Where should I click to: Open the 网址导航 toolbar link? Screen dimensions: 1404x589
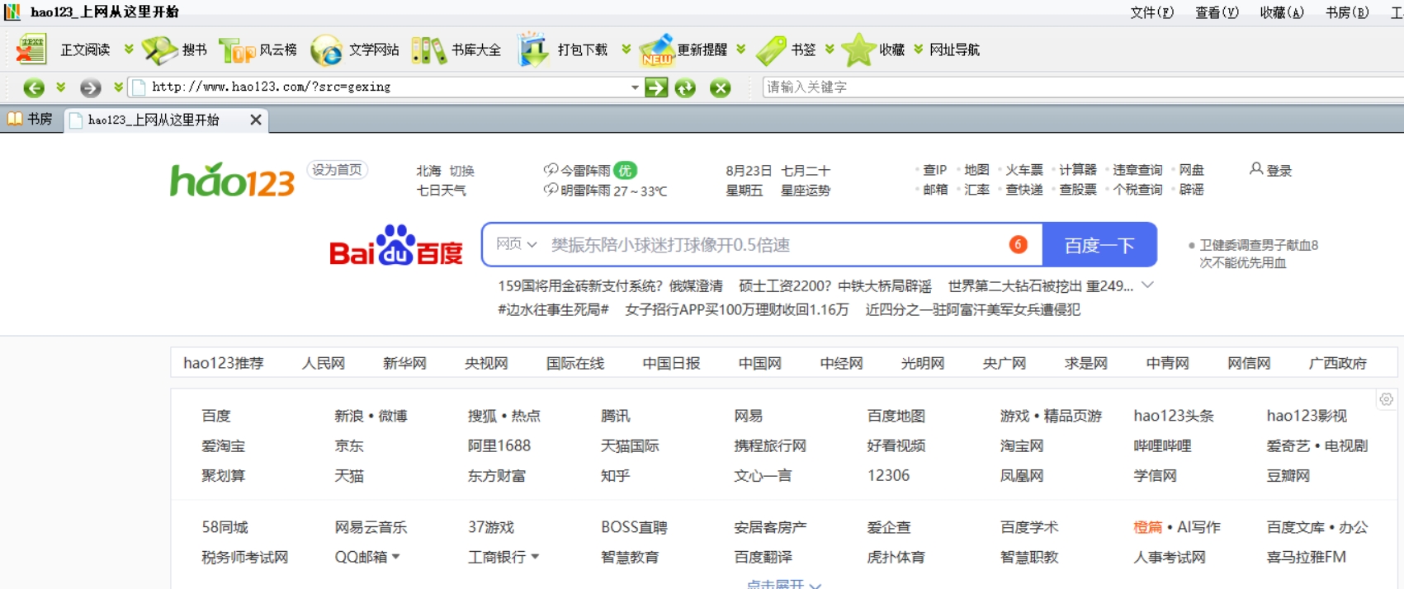954,49
